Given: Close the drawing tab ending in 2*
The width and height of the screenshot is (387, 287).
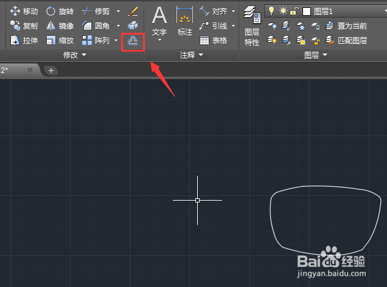Looking at the screenshot, I should pos(30,71).
